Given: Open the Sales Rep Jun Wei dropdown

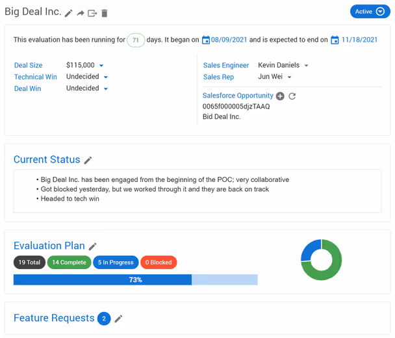Looking at the screenshot, I should (290, 77).
